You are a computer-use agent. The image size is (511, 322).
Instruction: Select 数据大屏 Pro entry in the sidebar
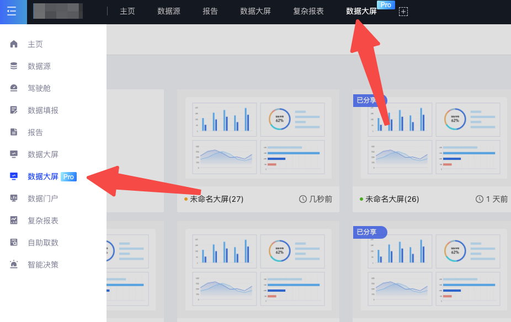click(x=43, y=176)
